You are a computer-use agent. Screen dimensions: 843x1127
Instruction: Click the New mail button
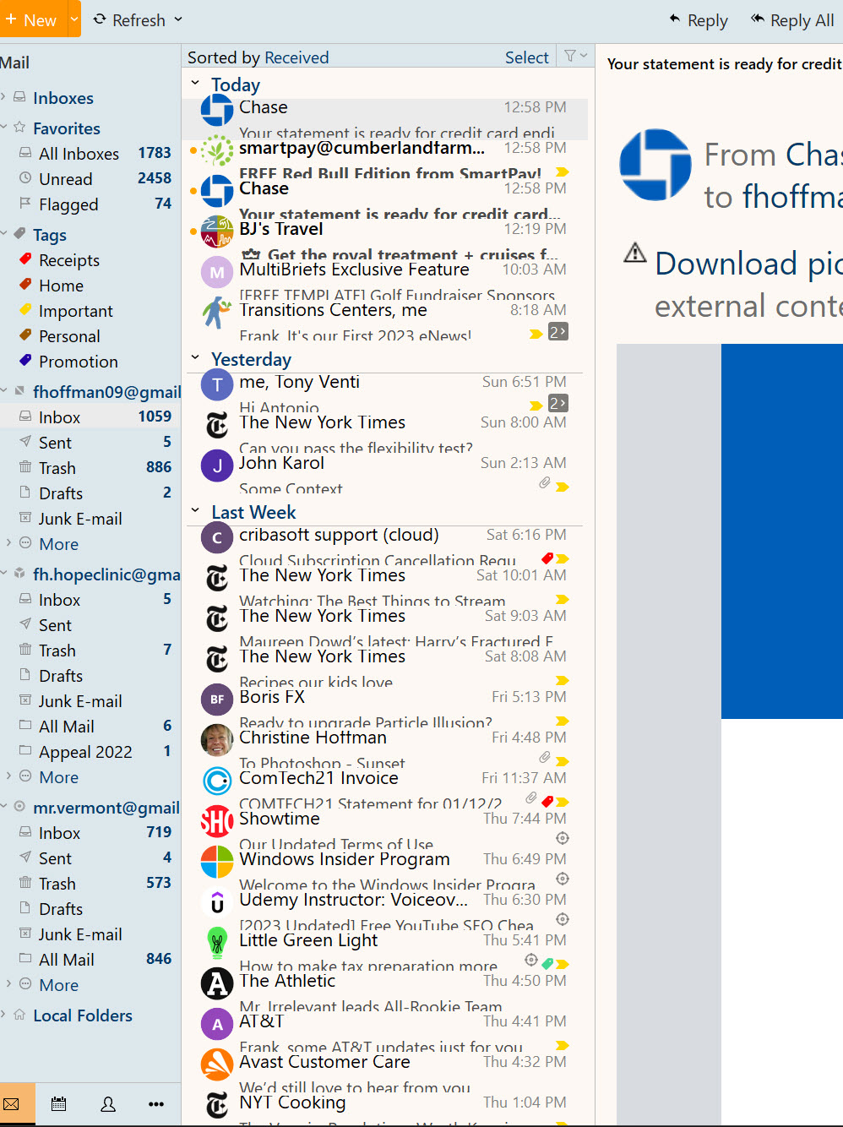point(32,19)
